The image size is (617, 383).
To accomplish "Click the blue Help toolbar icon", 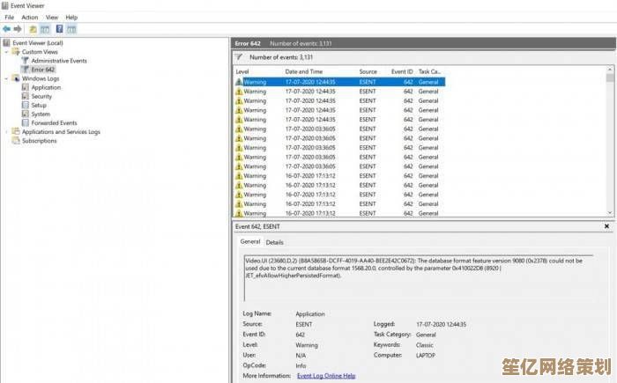I will pyautogui.click(x=59, y=29).
